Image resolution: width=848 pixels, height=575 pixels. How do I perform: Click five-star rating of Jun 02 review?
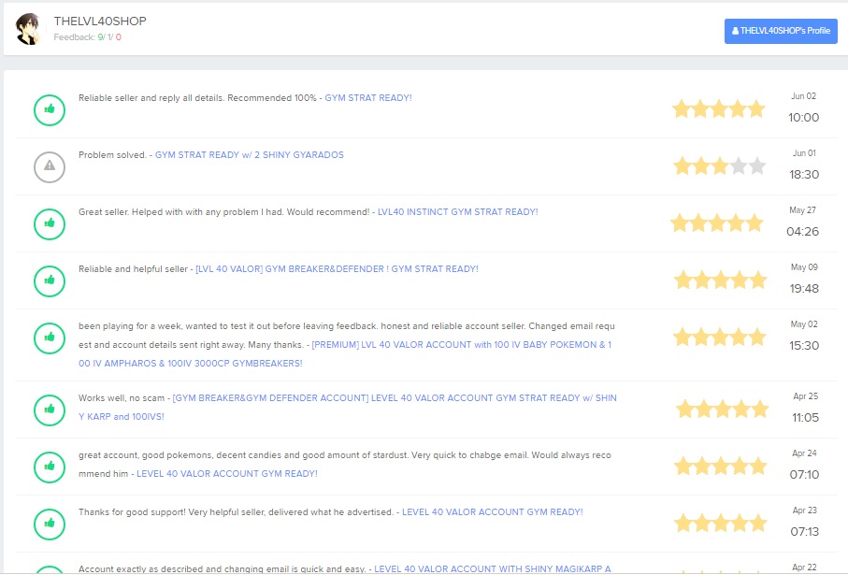coord(719,109)
